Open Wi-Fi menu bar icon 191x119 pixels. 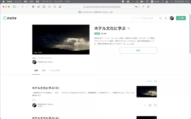147,2
